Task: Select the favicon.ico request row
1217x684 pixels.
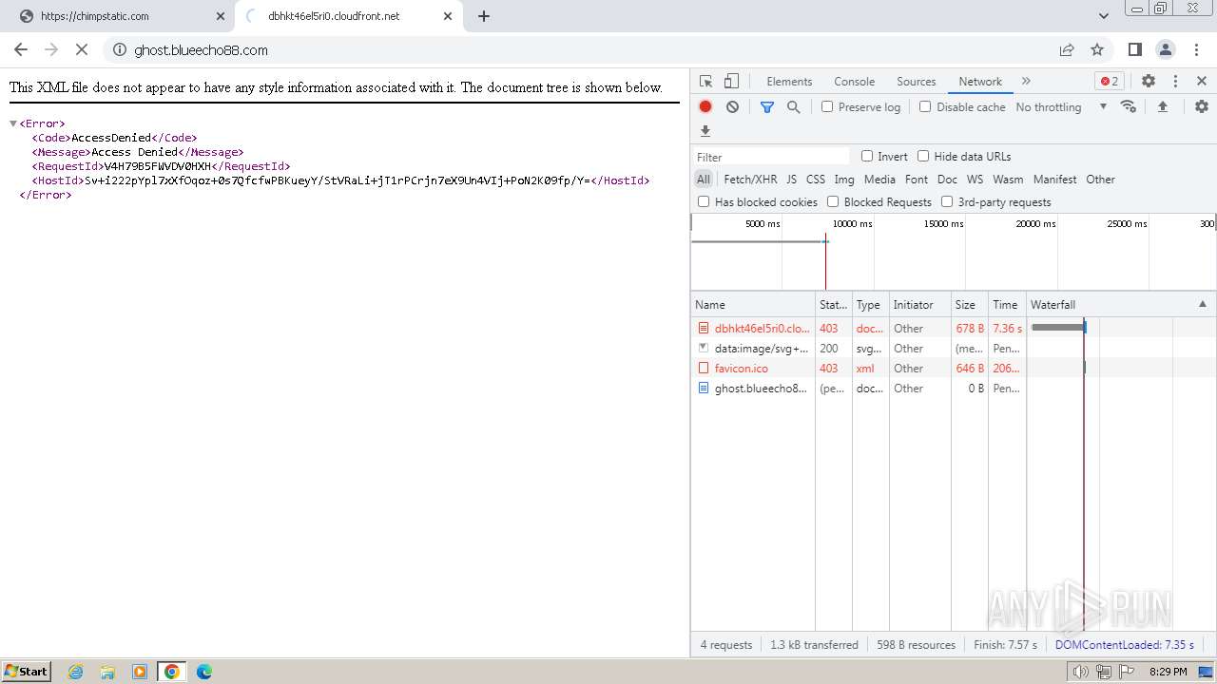Action: pos(954,368)
